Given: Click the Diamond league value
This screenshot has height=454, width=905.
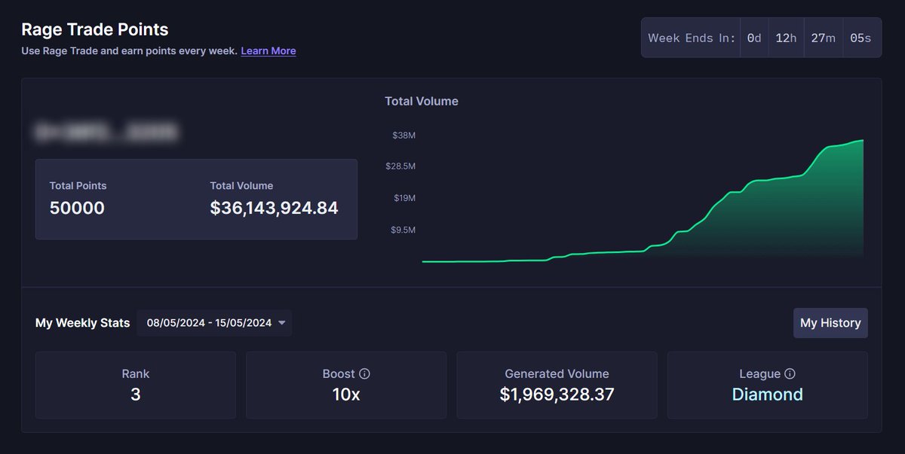Looking at the screenshot, I should tap(767, 394).
